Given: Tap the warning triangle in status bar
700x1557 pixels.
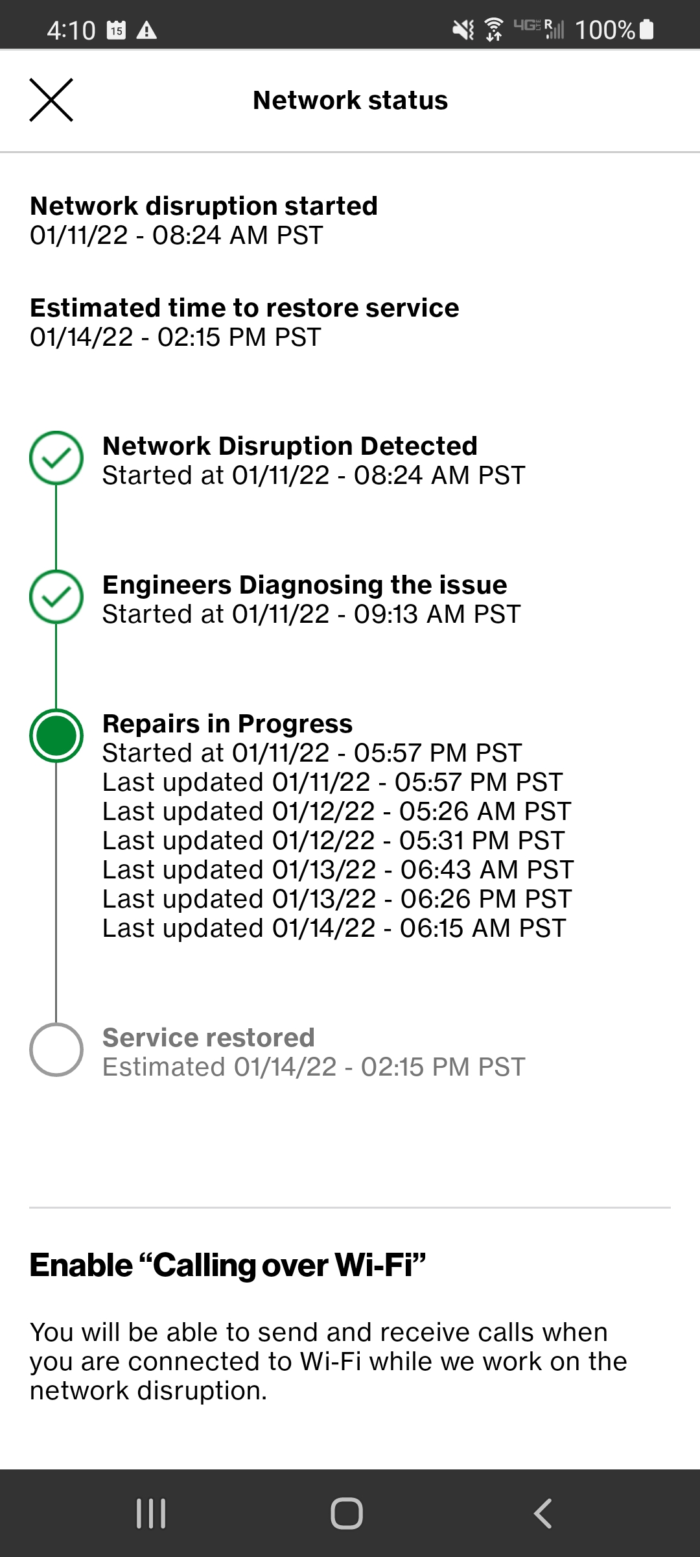Looking at the screenshot, I should pyautogui.click(x=148, y=29).
